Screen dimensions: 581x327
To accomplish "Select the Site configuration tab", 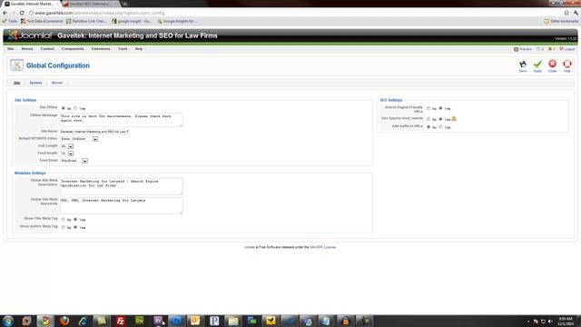I will [x=16, y=83].
